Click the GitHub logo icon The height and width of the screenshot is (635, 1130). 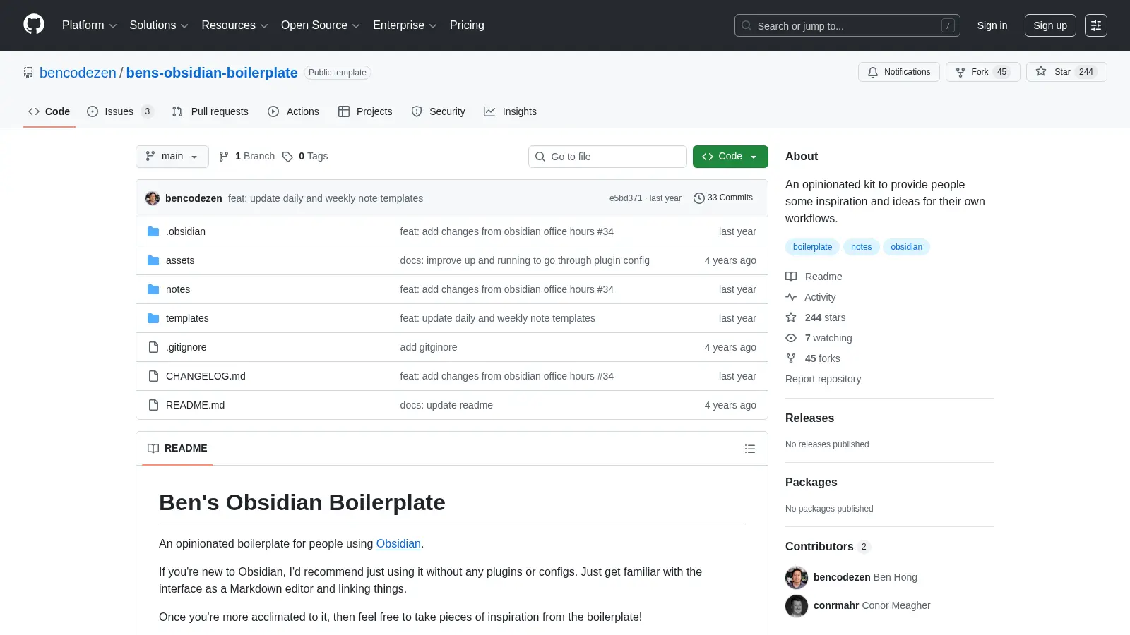pos(34,25)
